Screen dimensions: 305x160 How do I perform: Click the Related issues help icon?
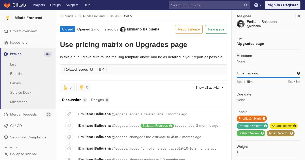pos(91,69)
